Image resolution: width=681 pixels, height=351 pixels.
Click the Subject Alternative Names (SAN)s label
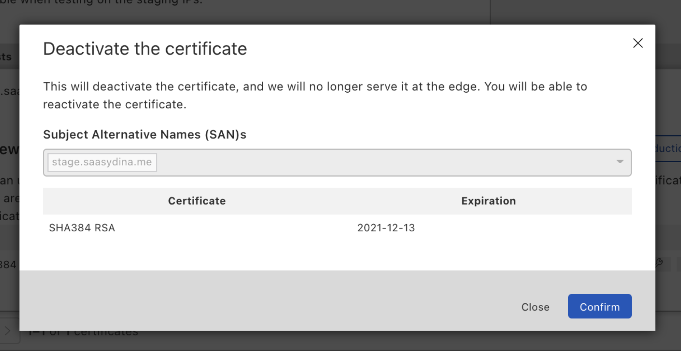pyautogui.click(x=145, y=135)
